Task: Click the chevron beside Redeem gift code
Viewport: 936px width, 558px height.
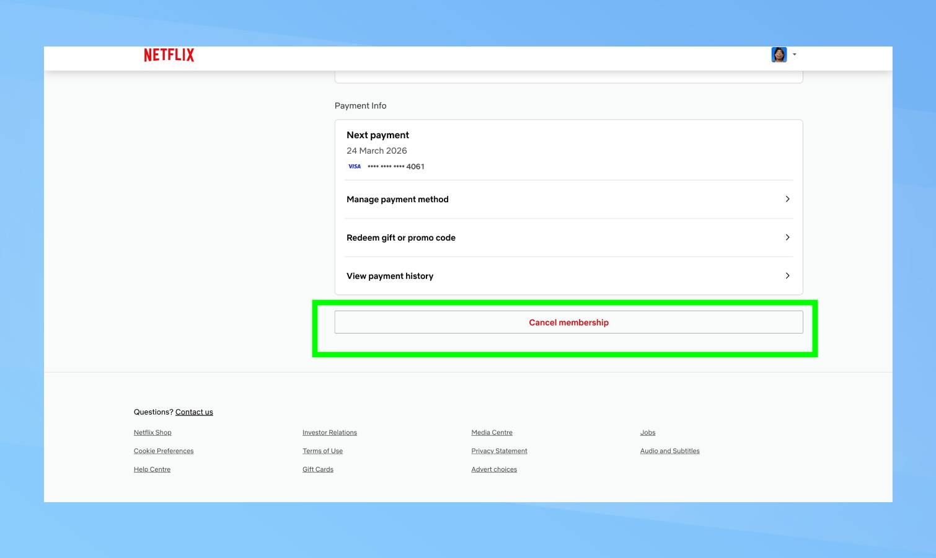Action: [x=787, y=237]
